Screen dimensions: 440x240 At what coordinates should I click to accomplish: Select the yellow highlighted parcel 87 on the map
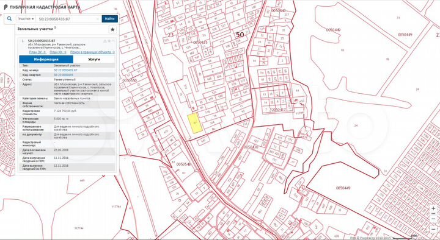click(195, 123)
